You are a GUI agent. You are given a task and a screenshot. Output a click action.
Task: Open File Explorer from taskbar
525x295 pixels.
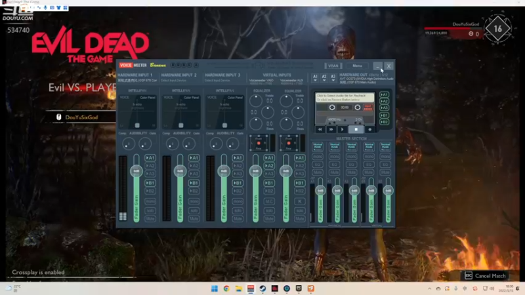pos(238,288)
